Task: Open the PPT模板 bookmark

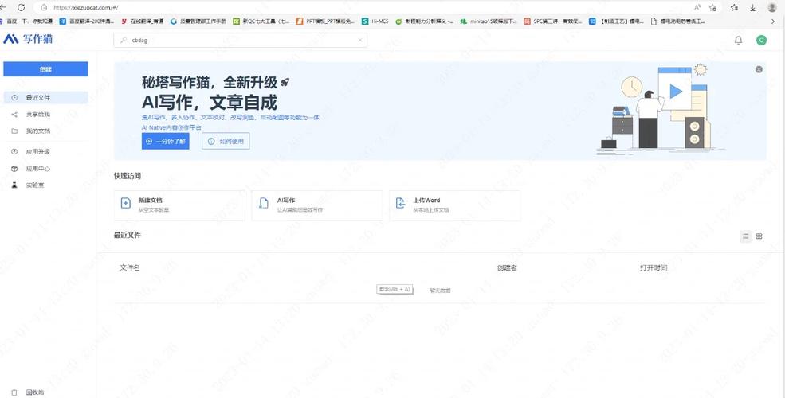Action: click(325, 21)
